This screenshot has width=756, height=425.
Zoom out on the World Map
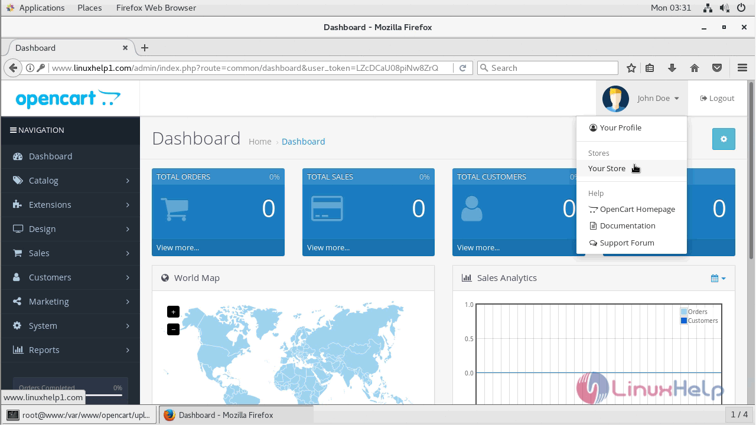point(173,329)
